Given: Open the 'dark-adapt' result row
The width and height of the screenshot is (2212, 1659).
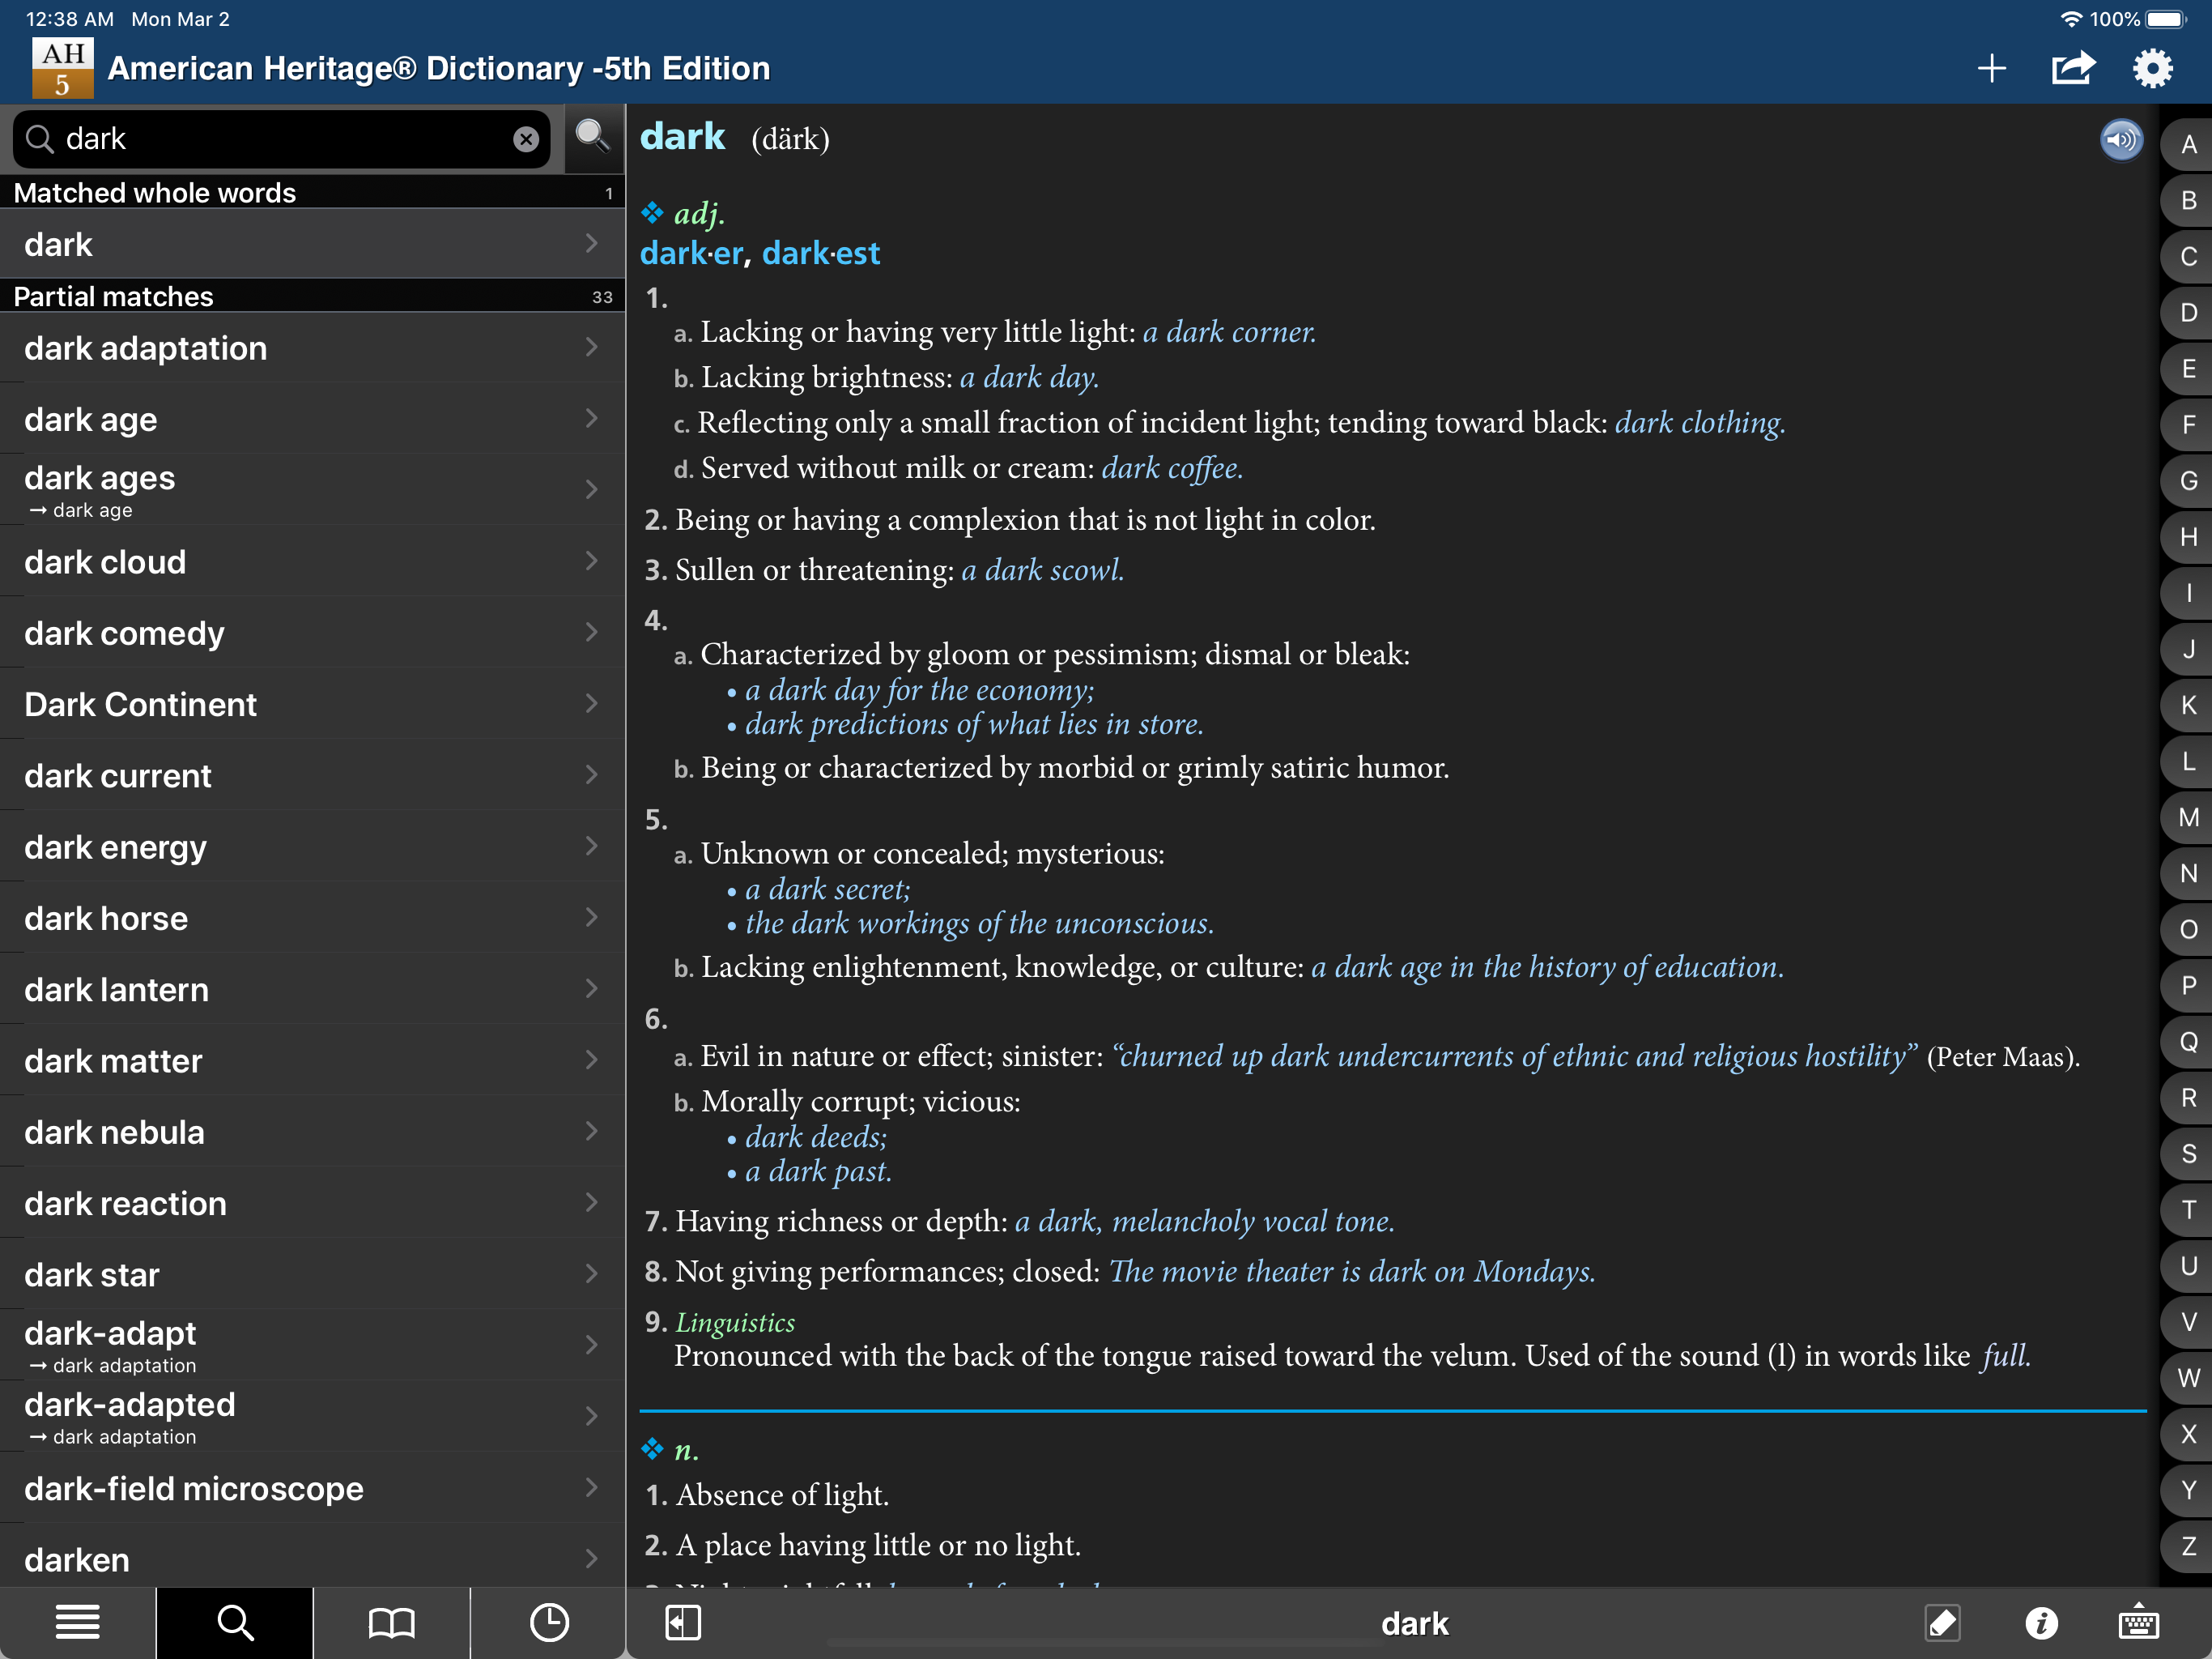Looking at the screenshot, I should (312, 1346).
